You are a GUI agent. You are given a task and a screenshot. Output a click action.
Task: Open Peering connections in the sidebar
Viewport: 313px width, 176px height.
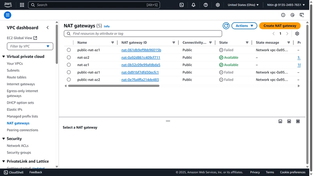click(x=22, y=130)
